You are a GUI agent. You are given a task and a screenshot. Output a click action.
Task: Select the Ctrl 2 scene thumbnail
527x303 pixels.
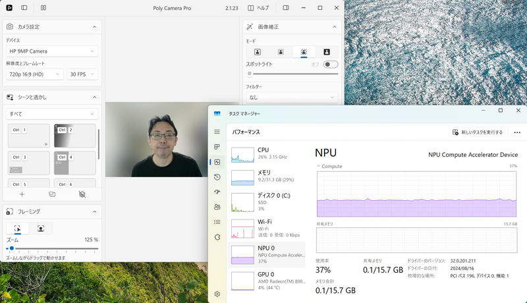coord(75,136)
